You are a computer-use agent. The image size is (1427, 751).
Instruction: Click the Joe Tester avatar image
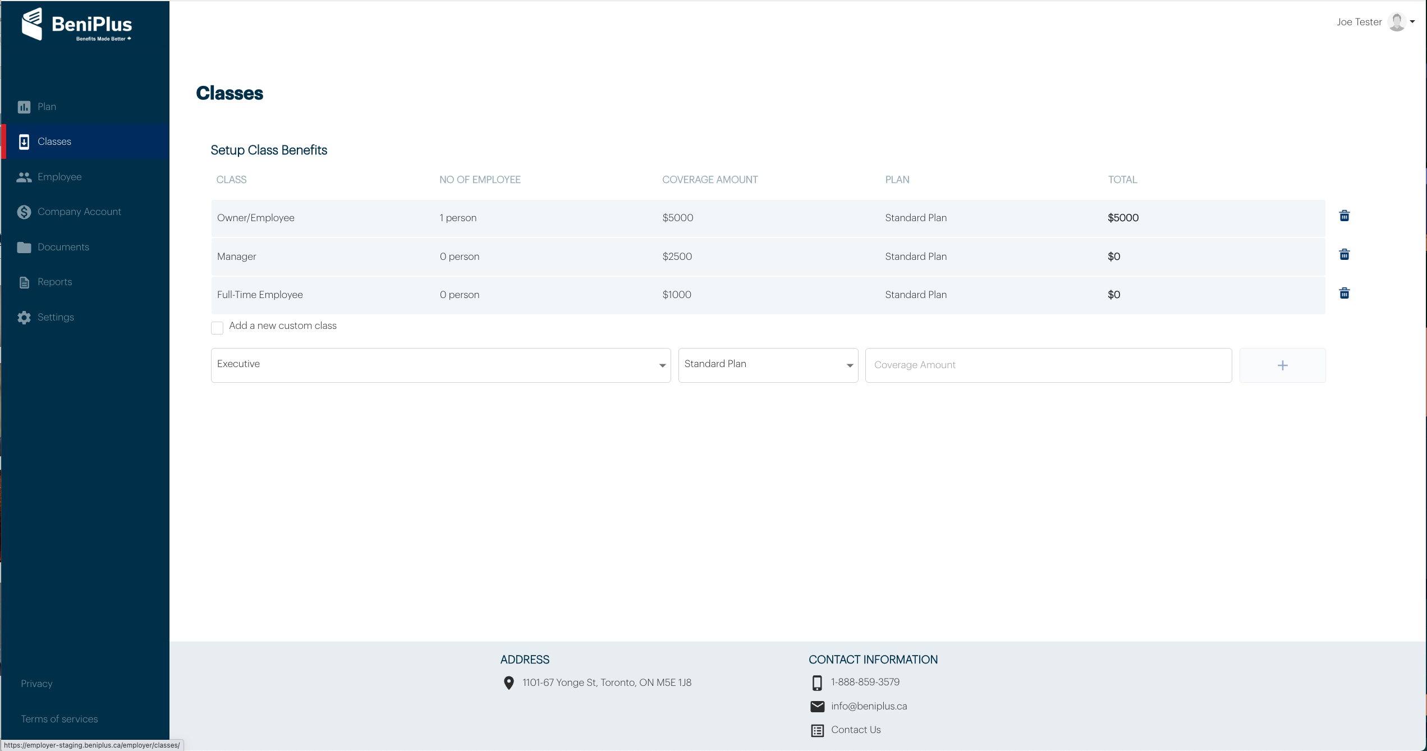coord(1397,22)
